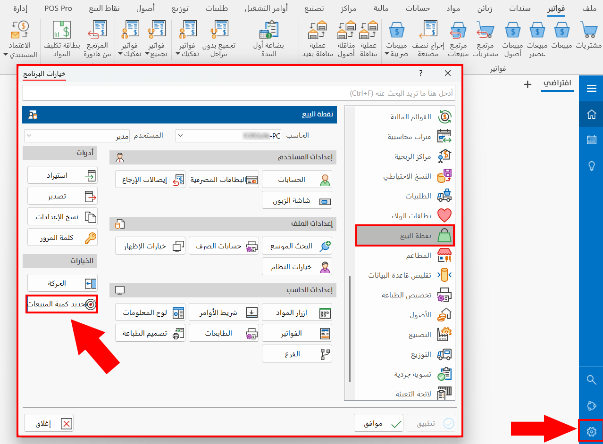Image resolution: width=603 pixels, height=444 pixels.
Task: Click the بضاعة أول المدة ribbon icon
Action: coord(269,38)
